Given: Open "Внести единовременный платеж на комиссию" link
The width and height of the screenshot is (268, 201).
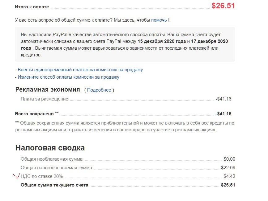Looking at the screenshot, I should [x=80, y=70].
